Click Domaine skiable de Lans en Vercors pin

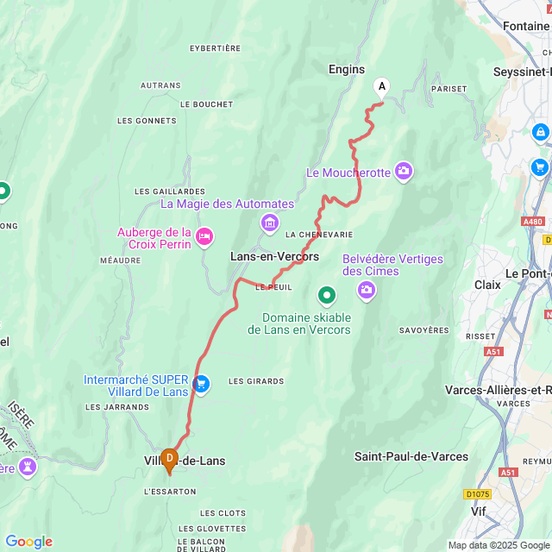tap(327, 296)
